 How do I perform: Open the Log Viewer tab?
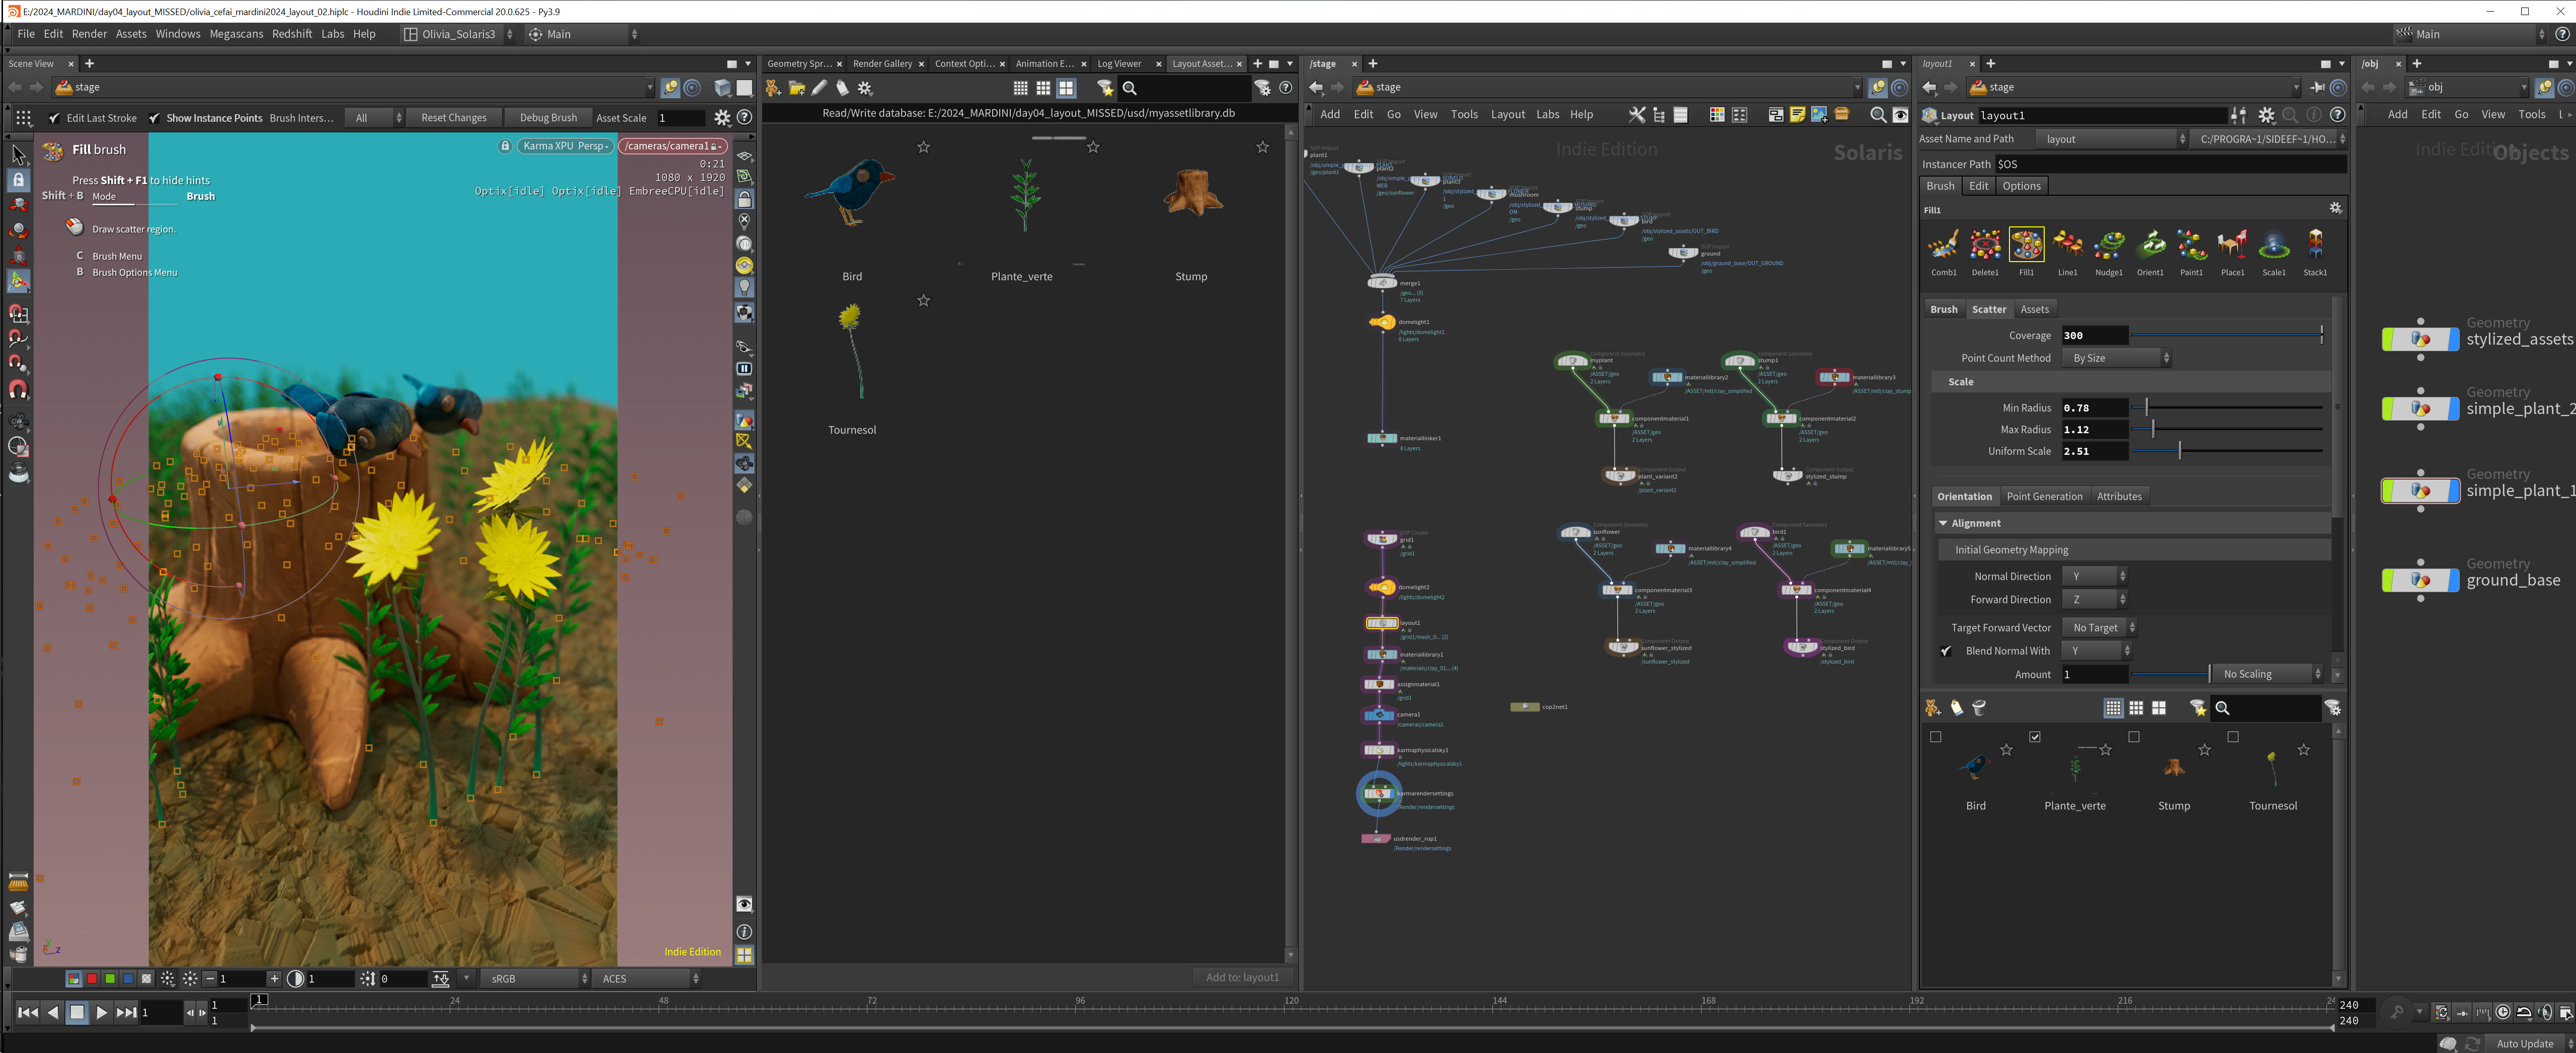(x=1119, y=64)
